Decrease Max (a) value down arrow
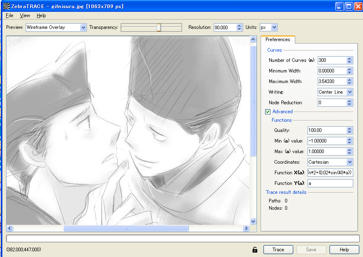Viewport: 363px width, 257px height. coord(350,153)
